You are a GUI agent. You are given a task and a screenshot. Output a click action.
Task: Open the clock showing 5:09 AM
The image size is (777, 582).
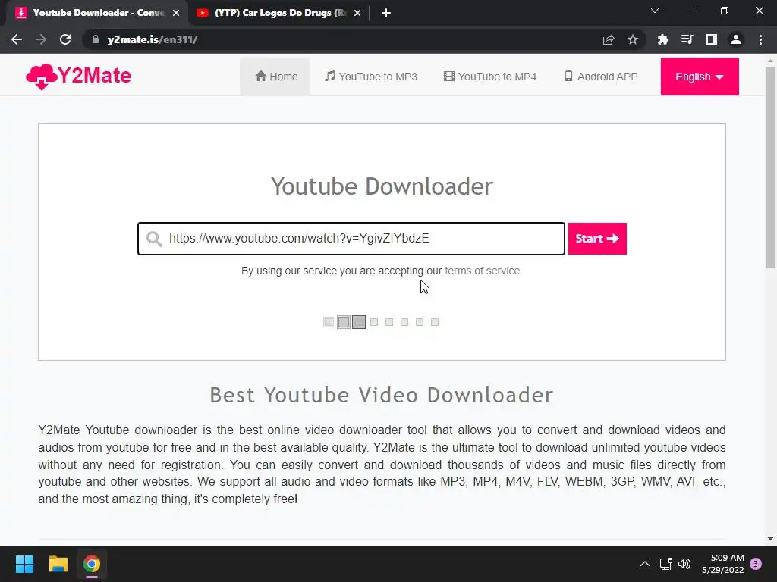723,564
